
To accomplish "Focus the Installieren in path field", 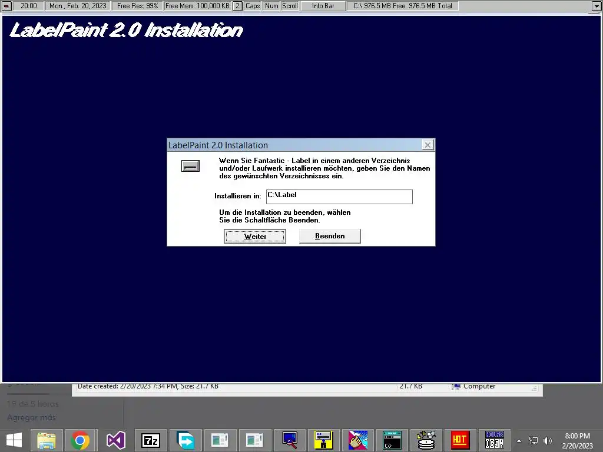I will click(x=339, y=197).
